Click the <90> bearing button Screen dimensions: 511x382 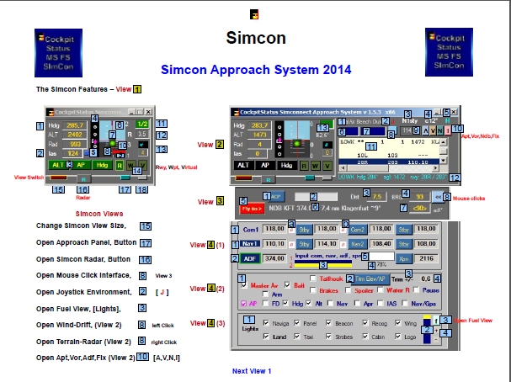pos(420,208)
